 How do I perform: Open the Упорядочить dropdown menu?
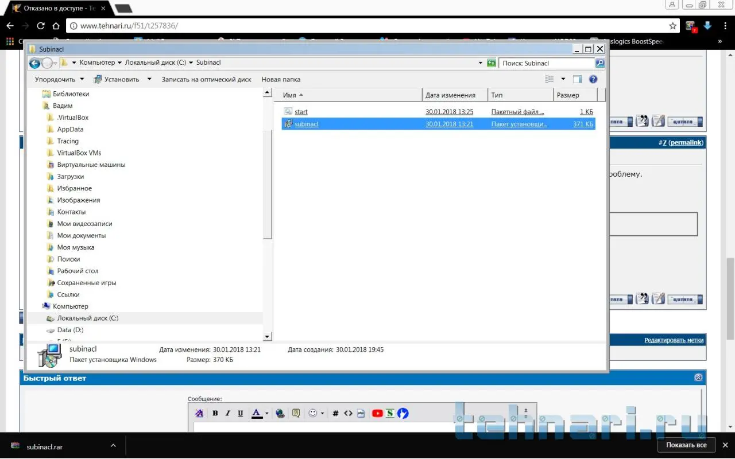60,79
